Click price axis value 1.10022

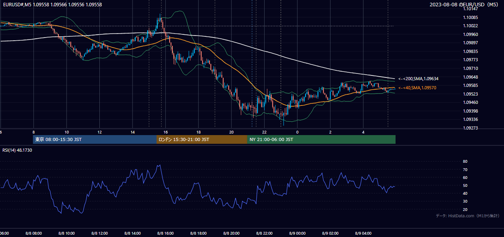[470, 26]
